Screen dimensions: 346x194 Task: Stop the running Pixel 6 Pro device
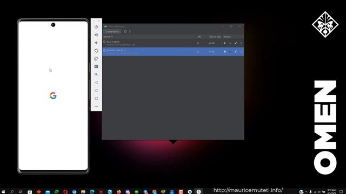[x=225, y=52]
